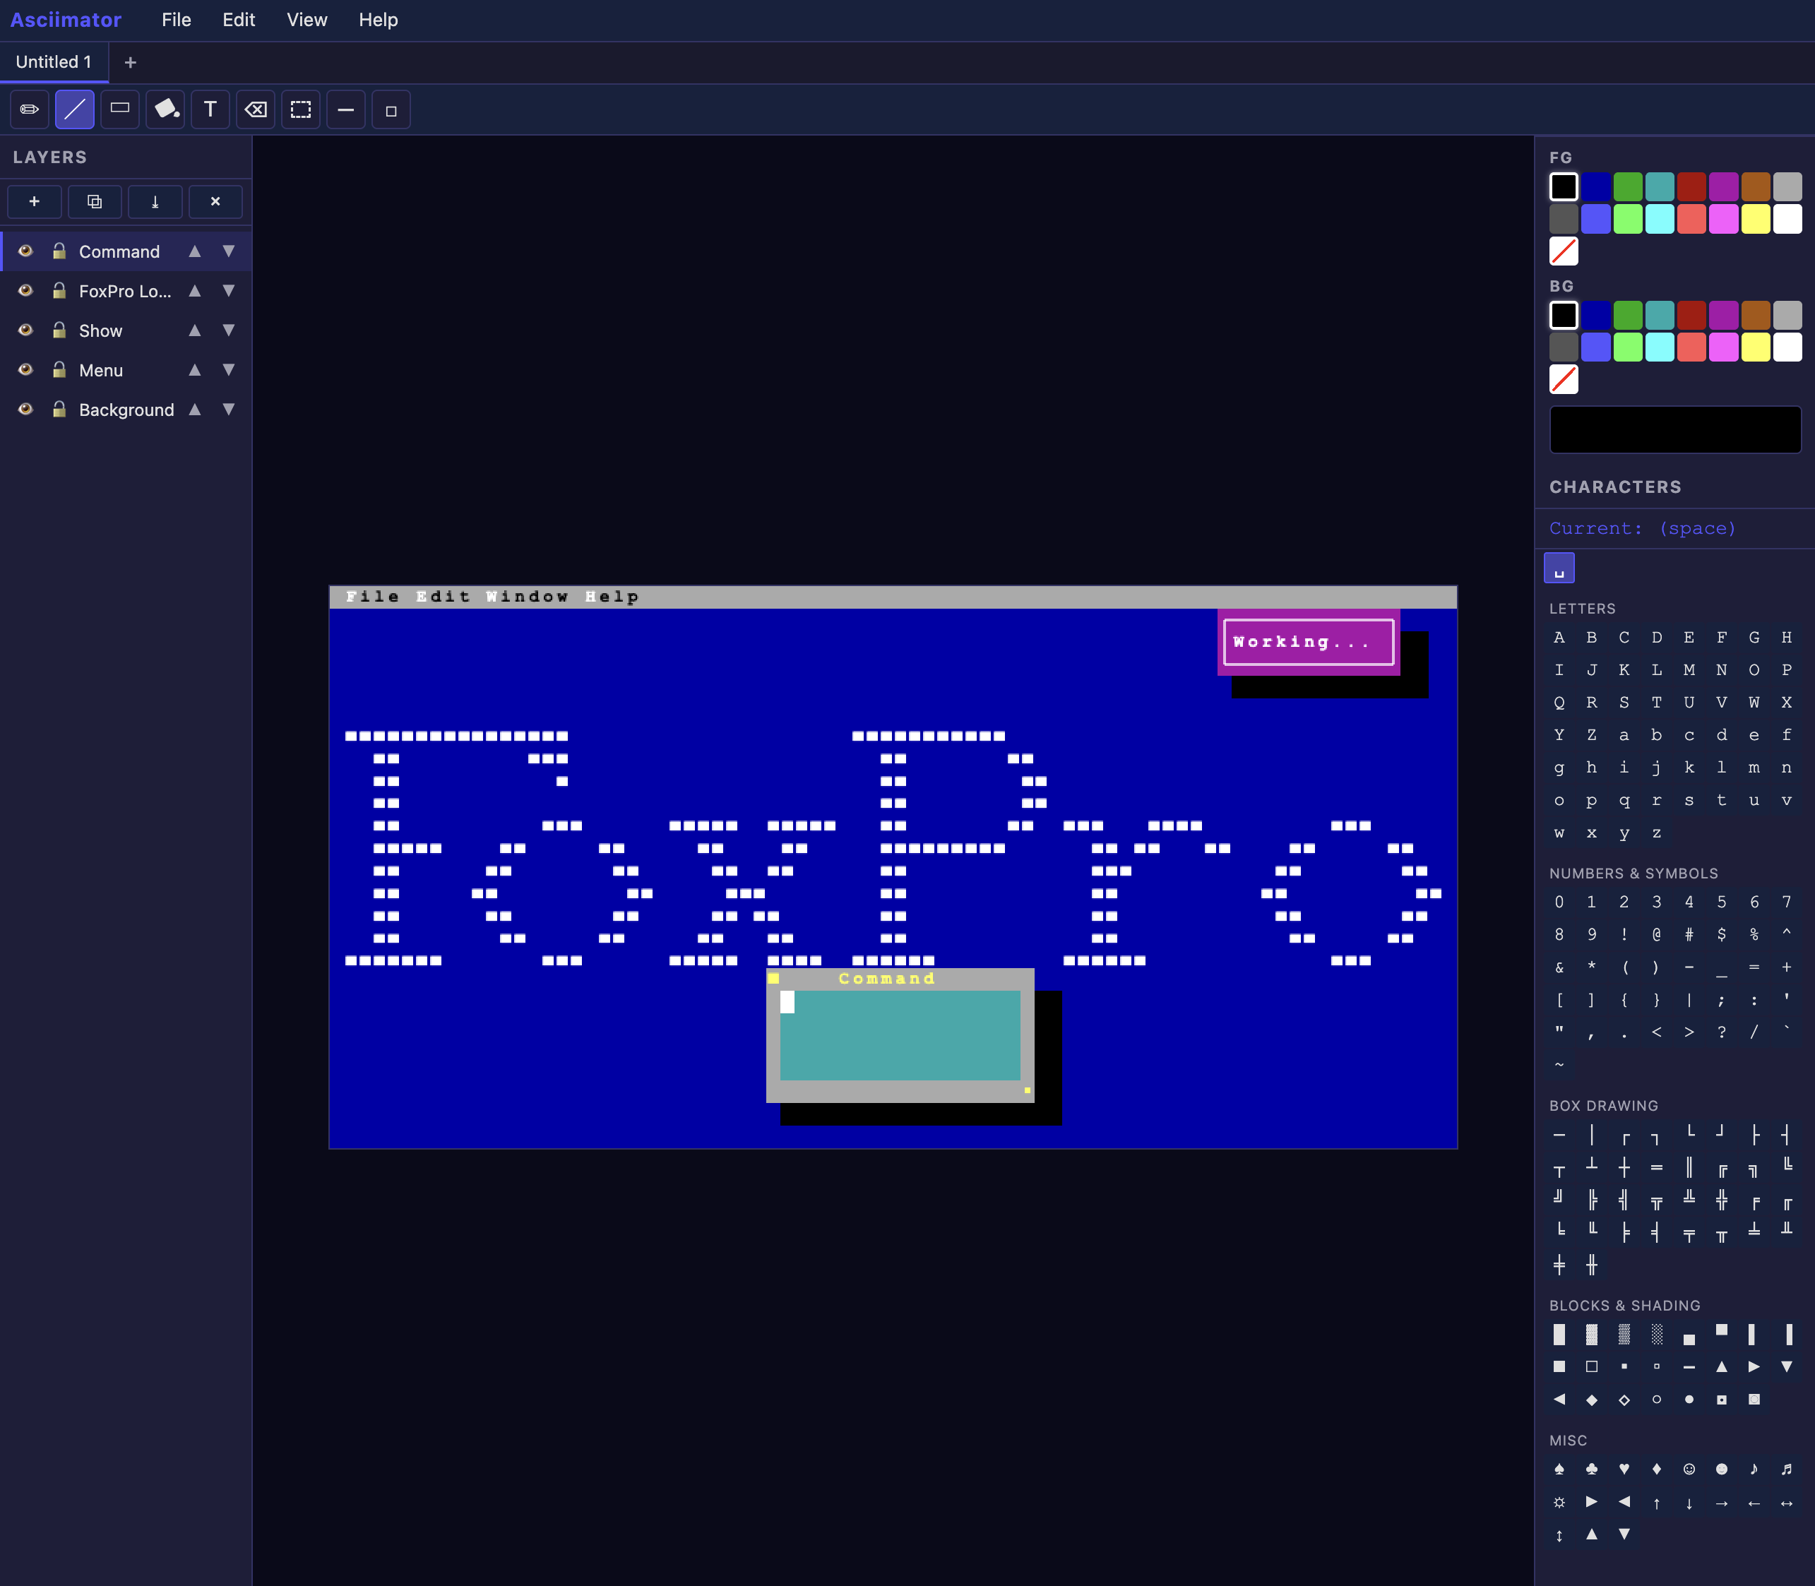The height and width of the screenshot is (1586, 1815).
Task: Open the Edit menu
Action: [x=239, y=20]
